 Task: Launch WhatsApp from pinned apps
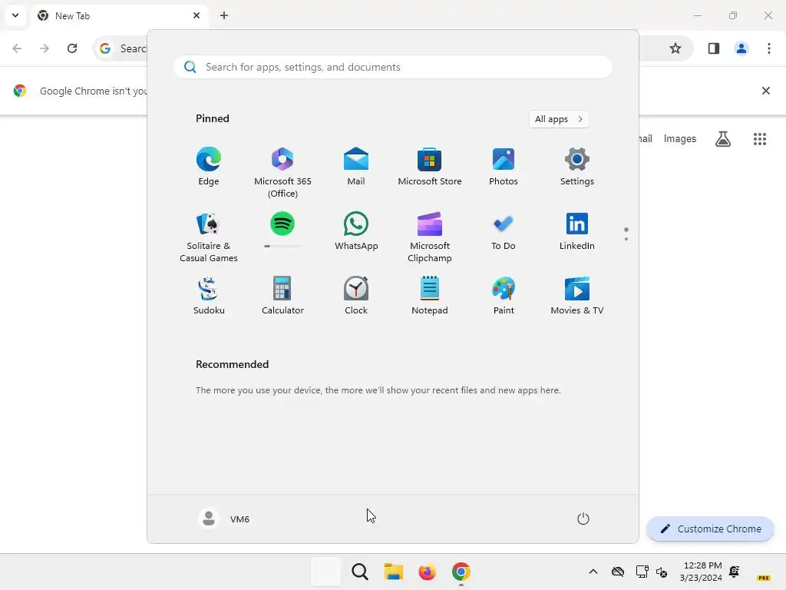[x=356, y=231]
